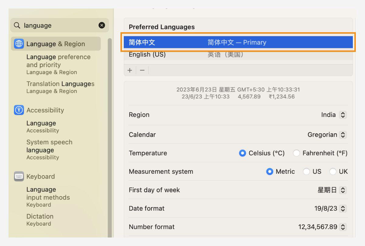Click the magnifying glass search icon
The height and width of the screenshot is (246, 365).
(x=17, y=25)
